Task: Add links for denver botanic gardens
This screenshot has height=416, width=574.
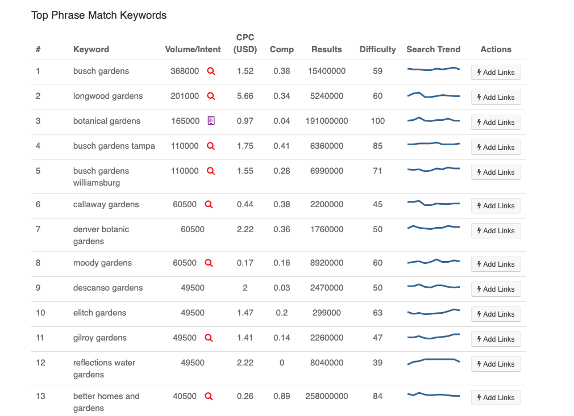Action: click(496, 231)
